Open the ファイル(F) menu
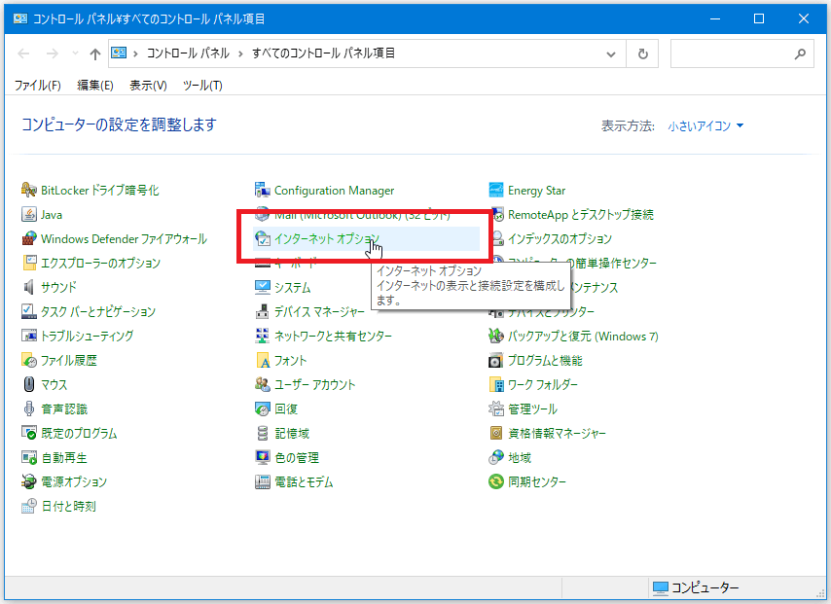Viewport: 831px width, 604px height. click(x=37, y=86)
